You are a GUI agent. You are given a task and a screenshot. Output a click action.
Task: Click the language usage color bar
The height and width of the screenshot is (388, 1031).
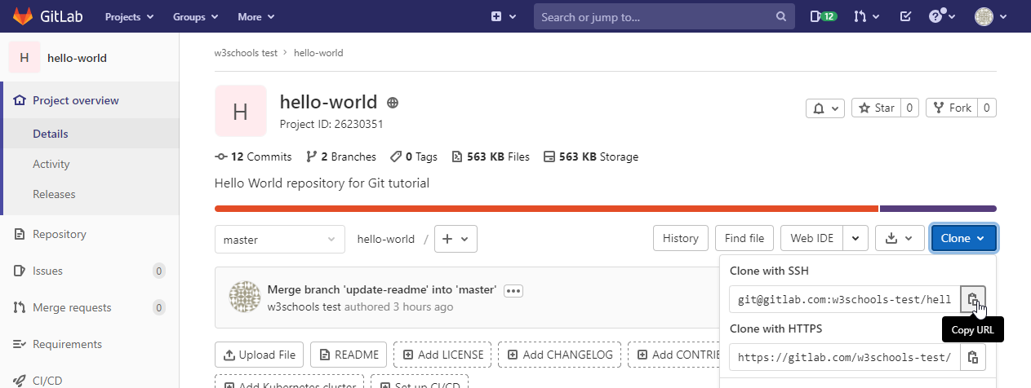coord(545,209)
